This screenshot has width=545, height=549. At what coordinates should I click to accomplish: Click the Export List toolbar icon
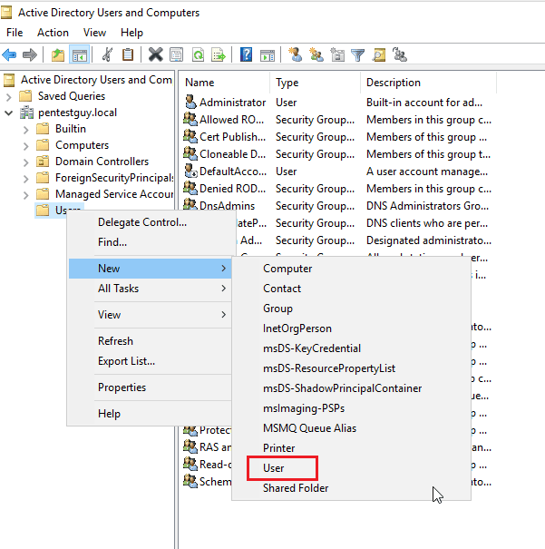(219, 55)
